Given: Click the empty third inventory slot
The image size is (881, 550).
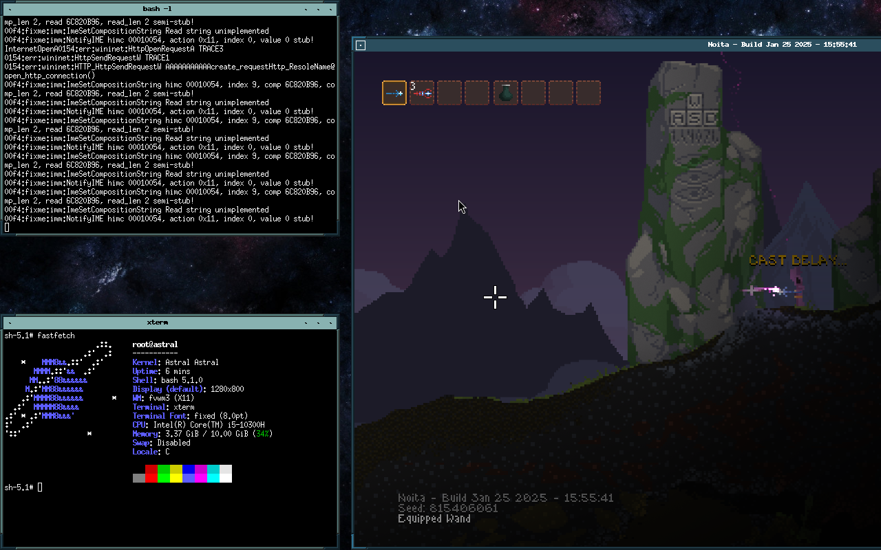Looking at the screenshot, I should tap(449, 93).
